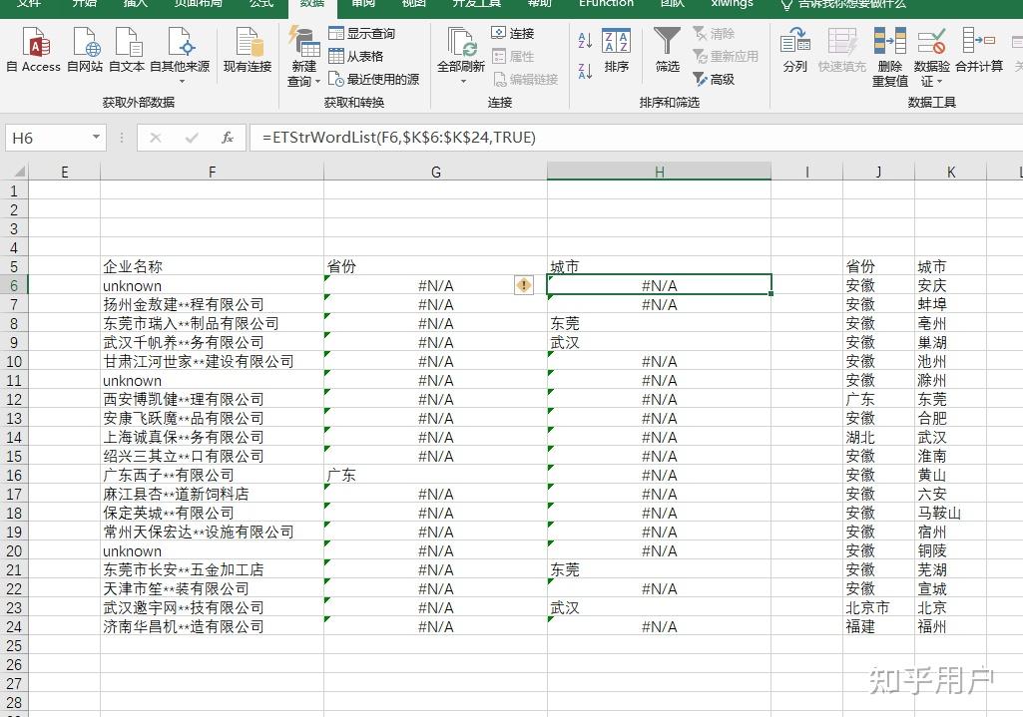Select column G header
This screenshot has width=1023, height=717.
point(436,173)
